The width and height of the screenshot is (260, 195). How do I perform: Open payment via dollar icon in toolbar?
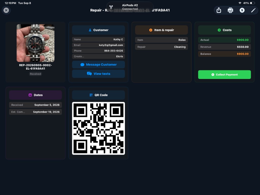point(242,10)
